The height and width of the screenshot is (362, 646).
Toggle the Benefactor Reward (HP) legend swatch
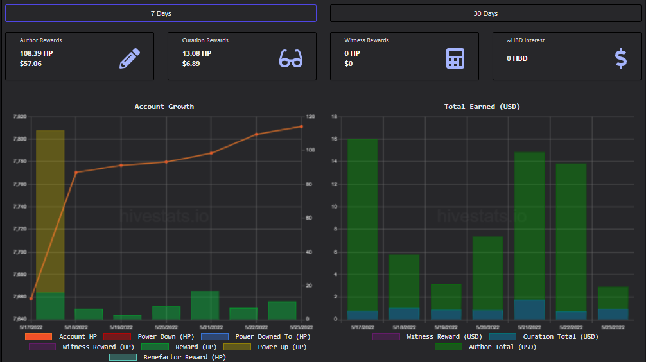coord(123,357)
